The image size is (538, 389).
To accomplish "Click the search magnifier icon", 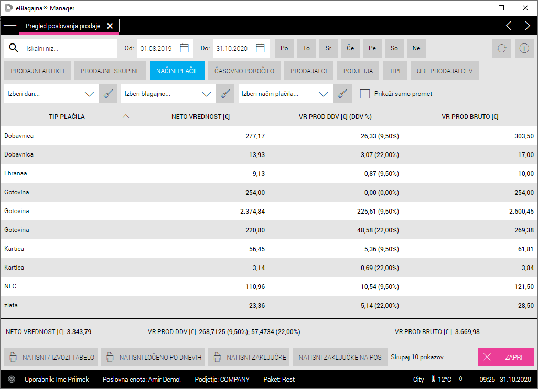I will [x=14, y=48].
